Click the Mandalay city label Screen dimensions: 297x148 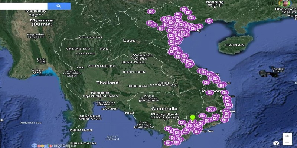[x=36, y=11]
